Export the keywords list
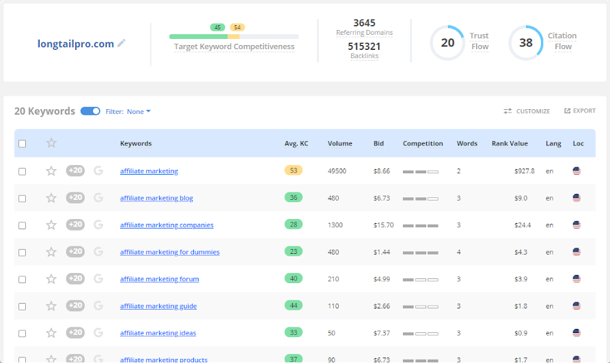610x363 pixels. (579, 111)
